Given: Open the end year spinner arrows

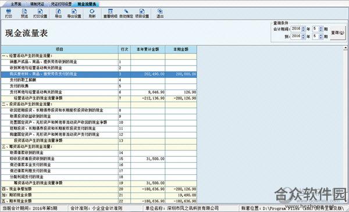Looking at the screenshot, I should click(303, 37).
